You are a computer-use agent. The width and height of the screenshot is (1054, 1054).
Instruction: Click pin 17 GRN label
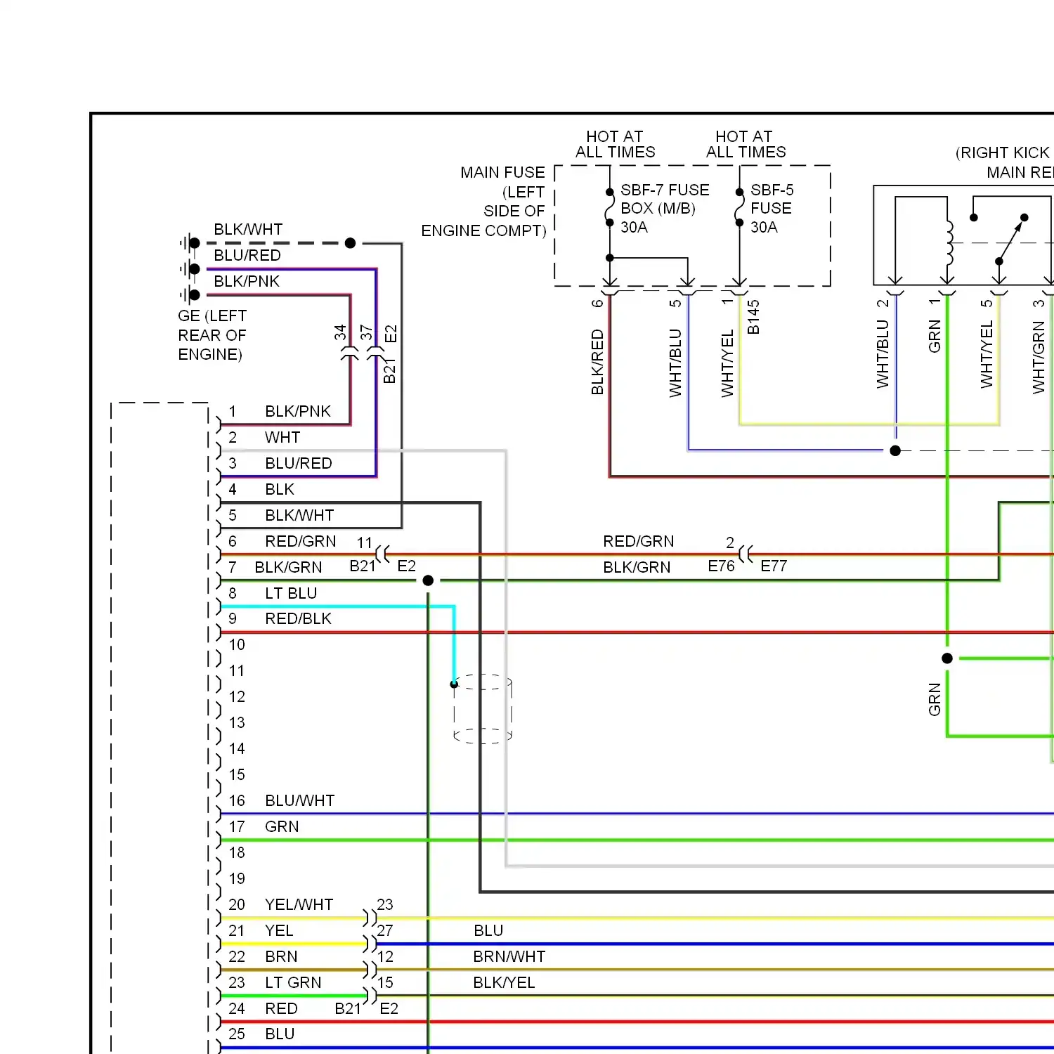pos(282,827)
